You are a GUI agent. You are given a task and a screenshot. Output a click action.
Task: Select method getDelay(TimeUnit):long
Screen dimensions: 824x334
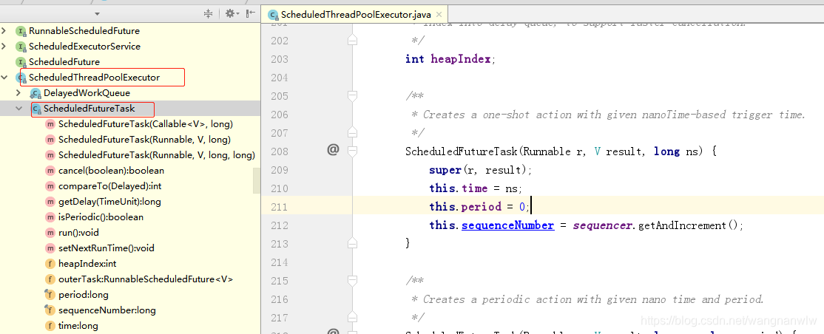tap(109, 202)
